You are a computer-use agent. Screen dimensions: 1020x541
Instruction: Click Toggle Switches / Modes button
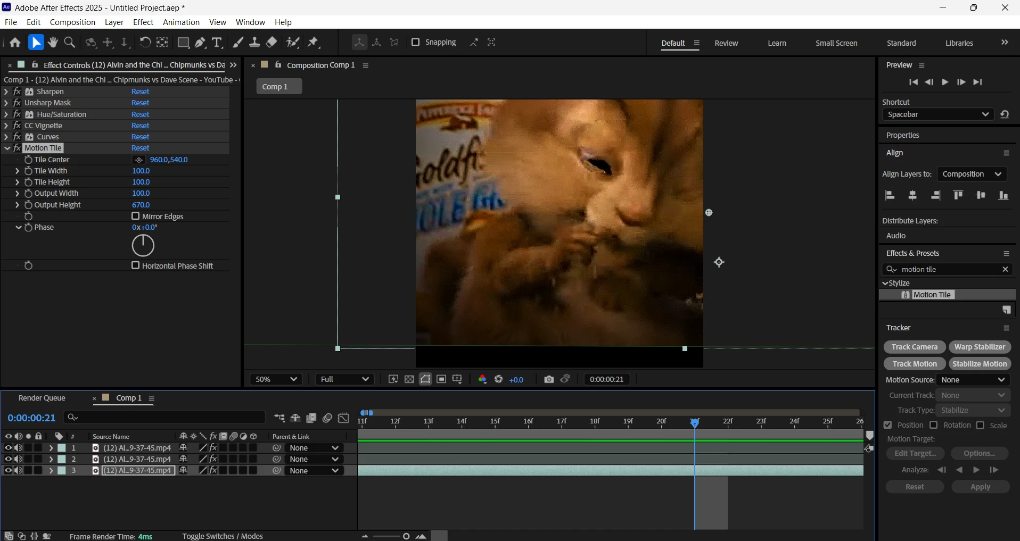point(223,536)
